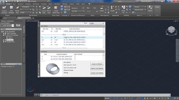Open the Unsaved View dropdown

139,10
